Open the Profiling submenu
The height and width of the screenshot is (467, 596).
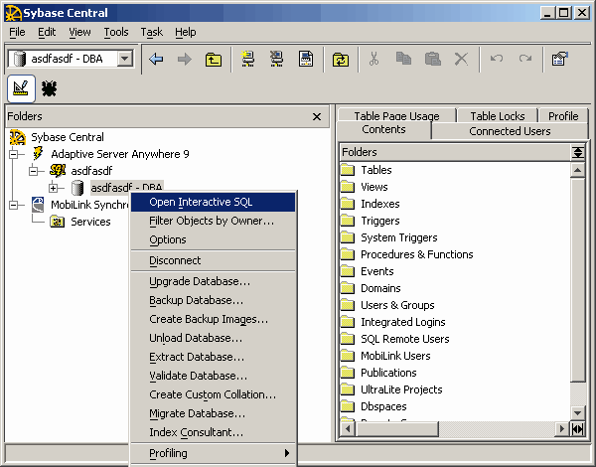point(213,453)
